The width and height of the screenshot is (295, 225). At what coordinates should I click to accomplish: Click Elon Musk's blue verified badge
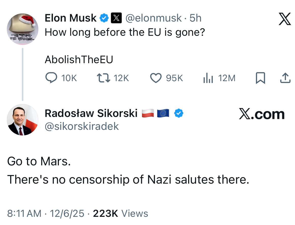click(104, 18)
